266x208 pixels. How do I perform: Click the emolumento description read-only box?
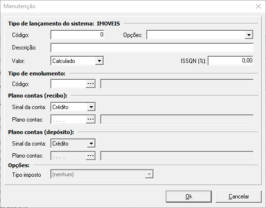(x=177, y=84)
